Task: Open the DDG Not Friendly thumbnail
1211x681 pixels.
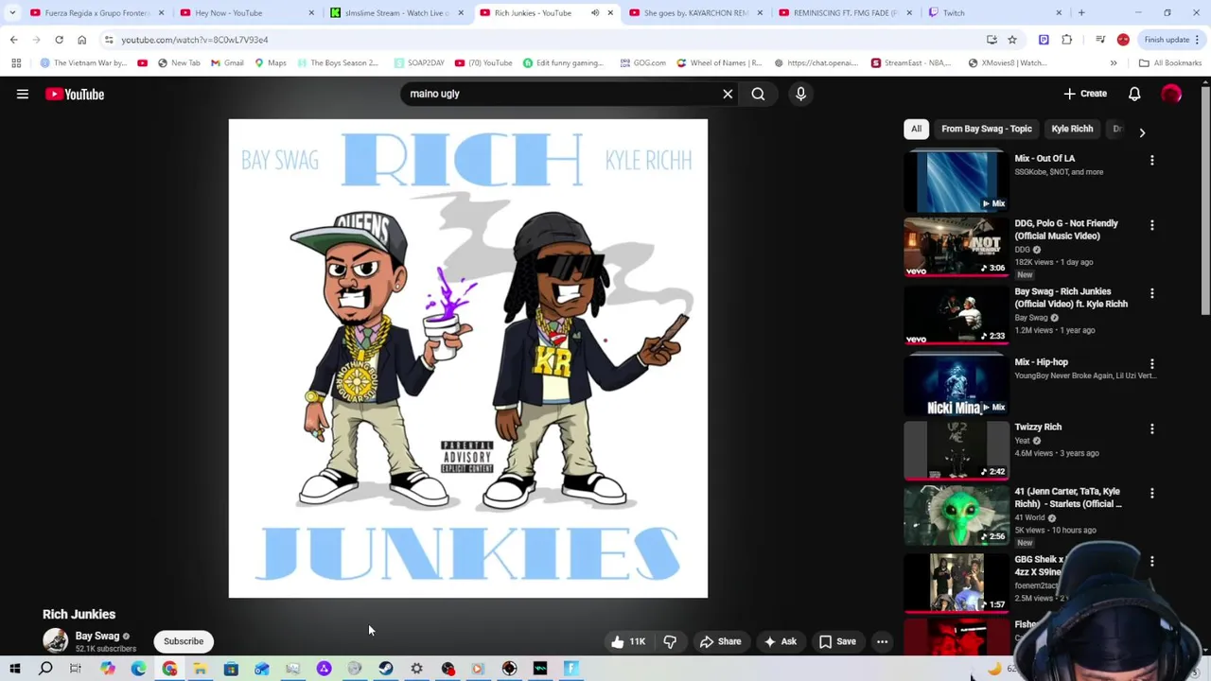Action: [957, 247]
